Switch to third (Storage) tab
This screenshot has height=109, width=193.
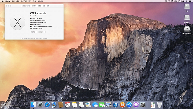point(34,6)
